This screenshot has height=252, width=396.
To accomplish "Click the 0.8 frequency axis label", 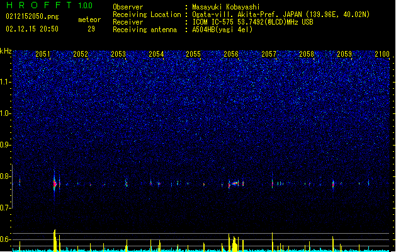I will [x=6, y=176].
